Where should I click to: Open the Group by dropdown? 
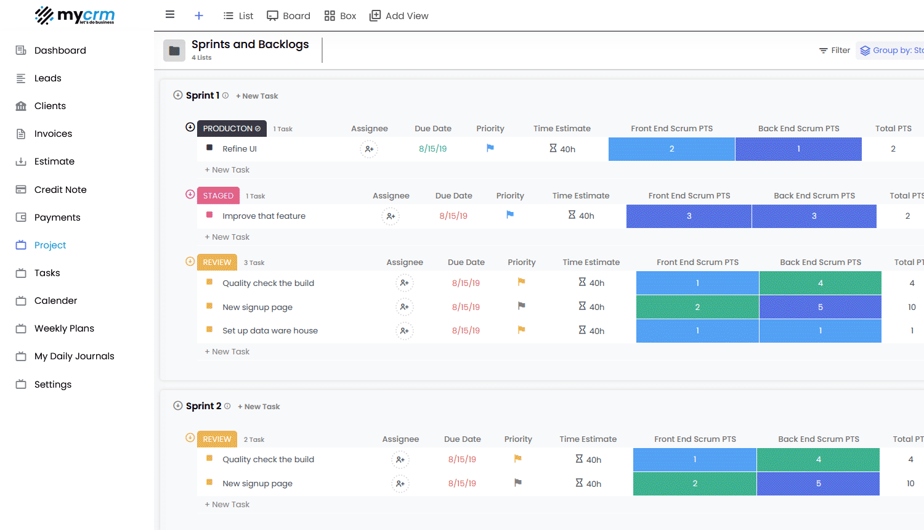tap(891, 51)
